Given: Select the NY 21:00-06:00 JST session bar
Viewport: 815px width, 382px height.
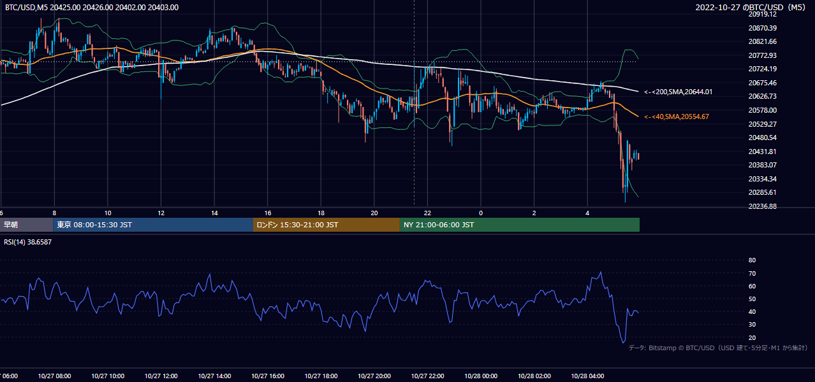Looking at the screenshot, I should tap(520, 225).
